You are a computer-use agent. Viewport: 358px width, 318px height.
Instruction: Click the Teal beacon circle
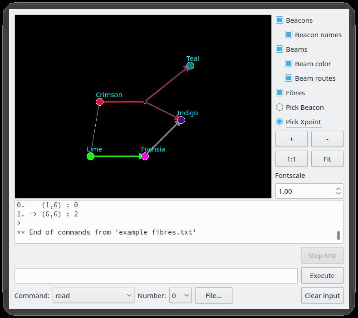point(190,65)
